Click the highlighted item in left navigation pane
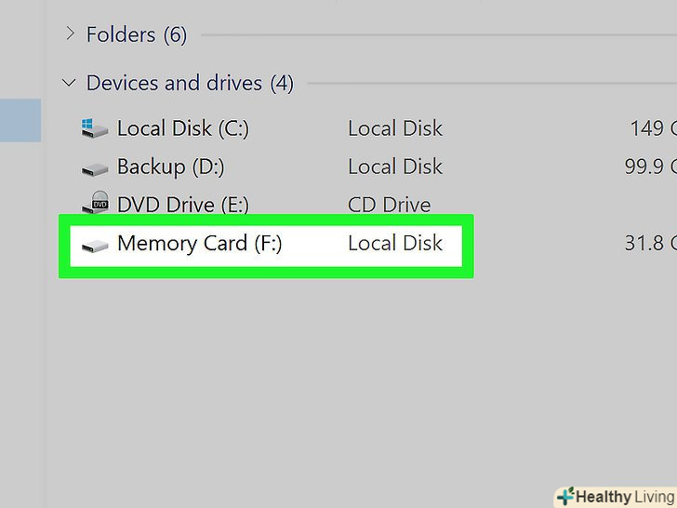The image size is (677, 508). [x=20, y=121]
